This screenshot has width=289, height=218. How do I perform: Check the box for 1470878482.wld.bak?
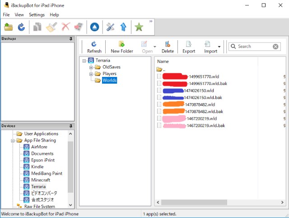[159, 112]
